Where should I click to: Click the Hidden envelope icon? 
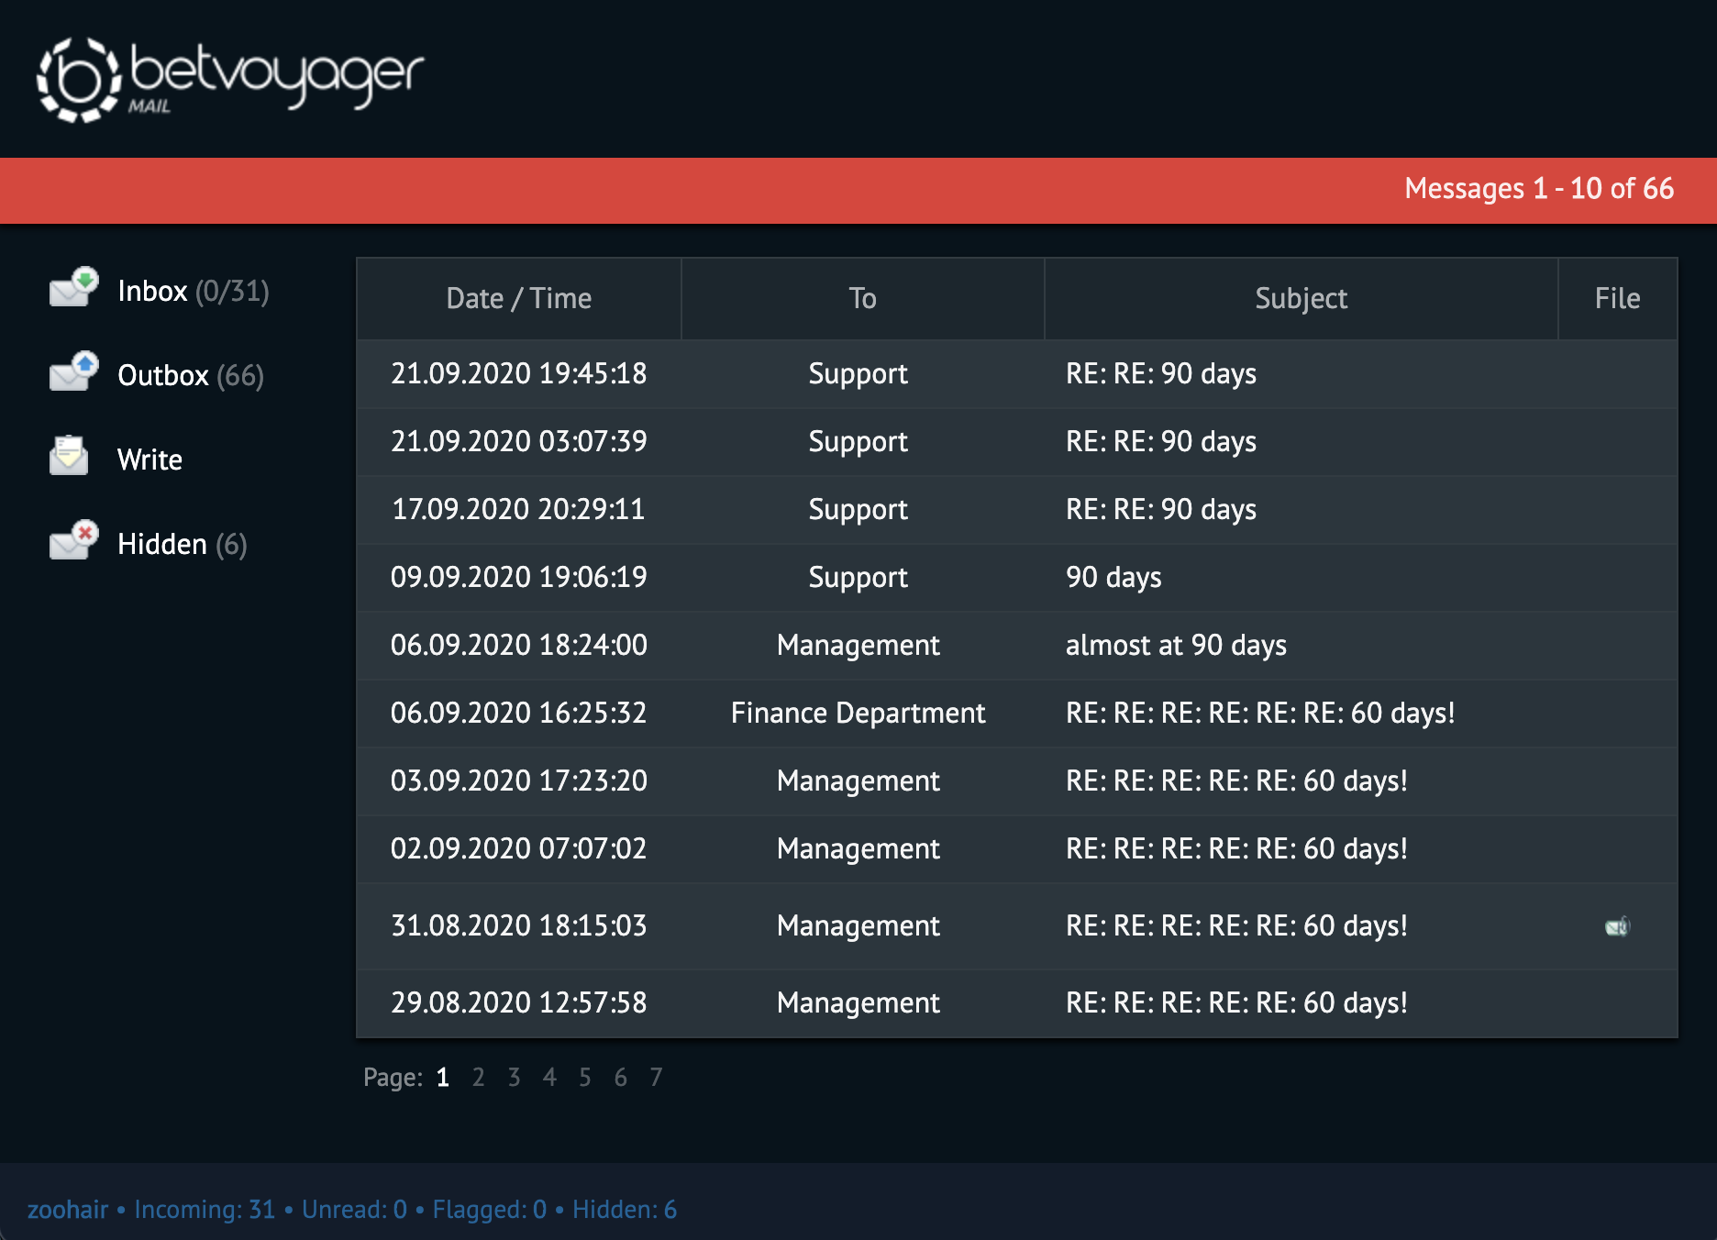pos(74,540)
